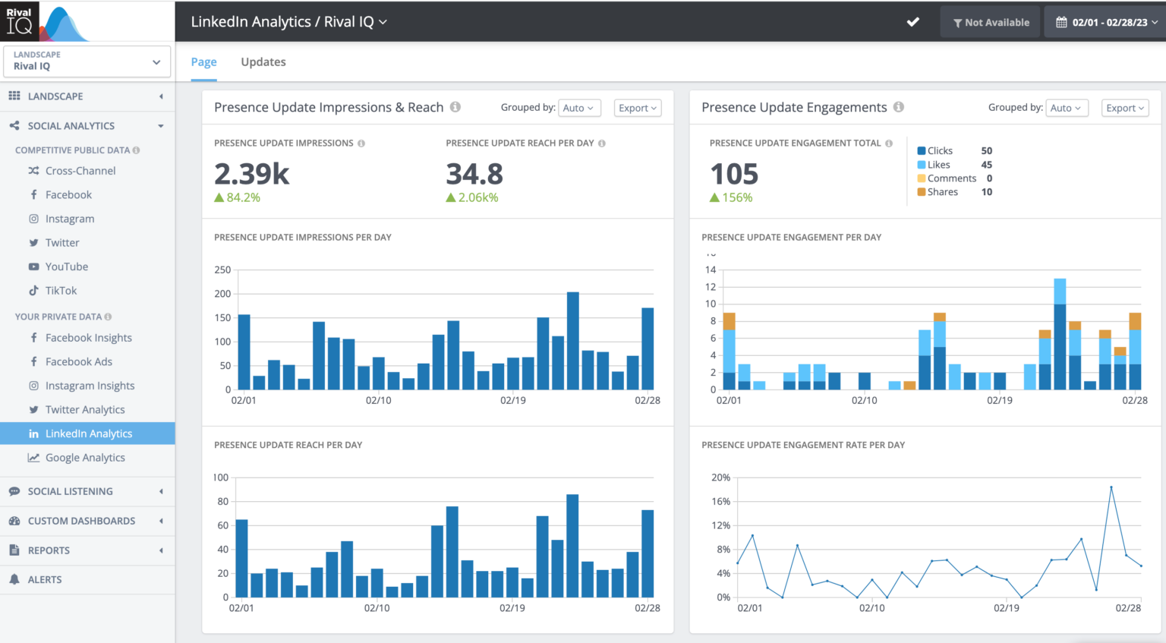The width and height of the screenshot is (1166, 643).
Task: Click the checkmark icon in top bar
Action: [x=913, y=22]
